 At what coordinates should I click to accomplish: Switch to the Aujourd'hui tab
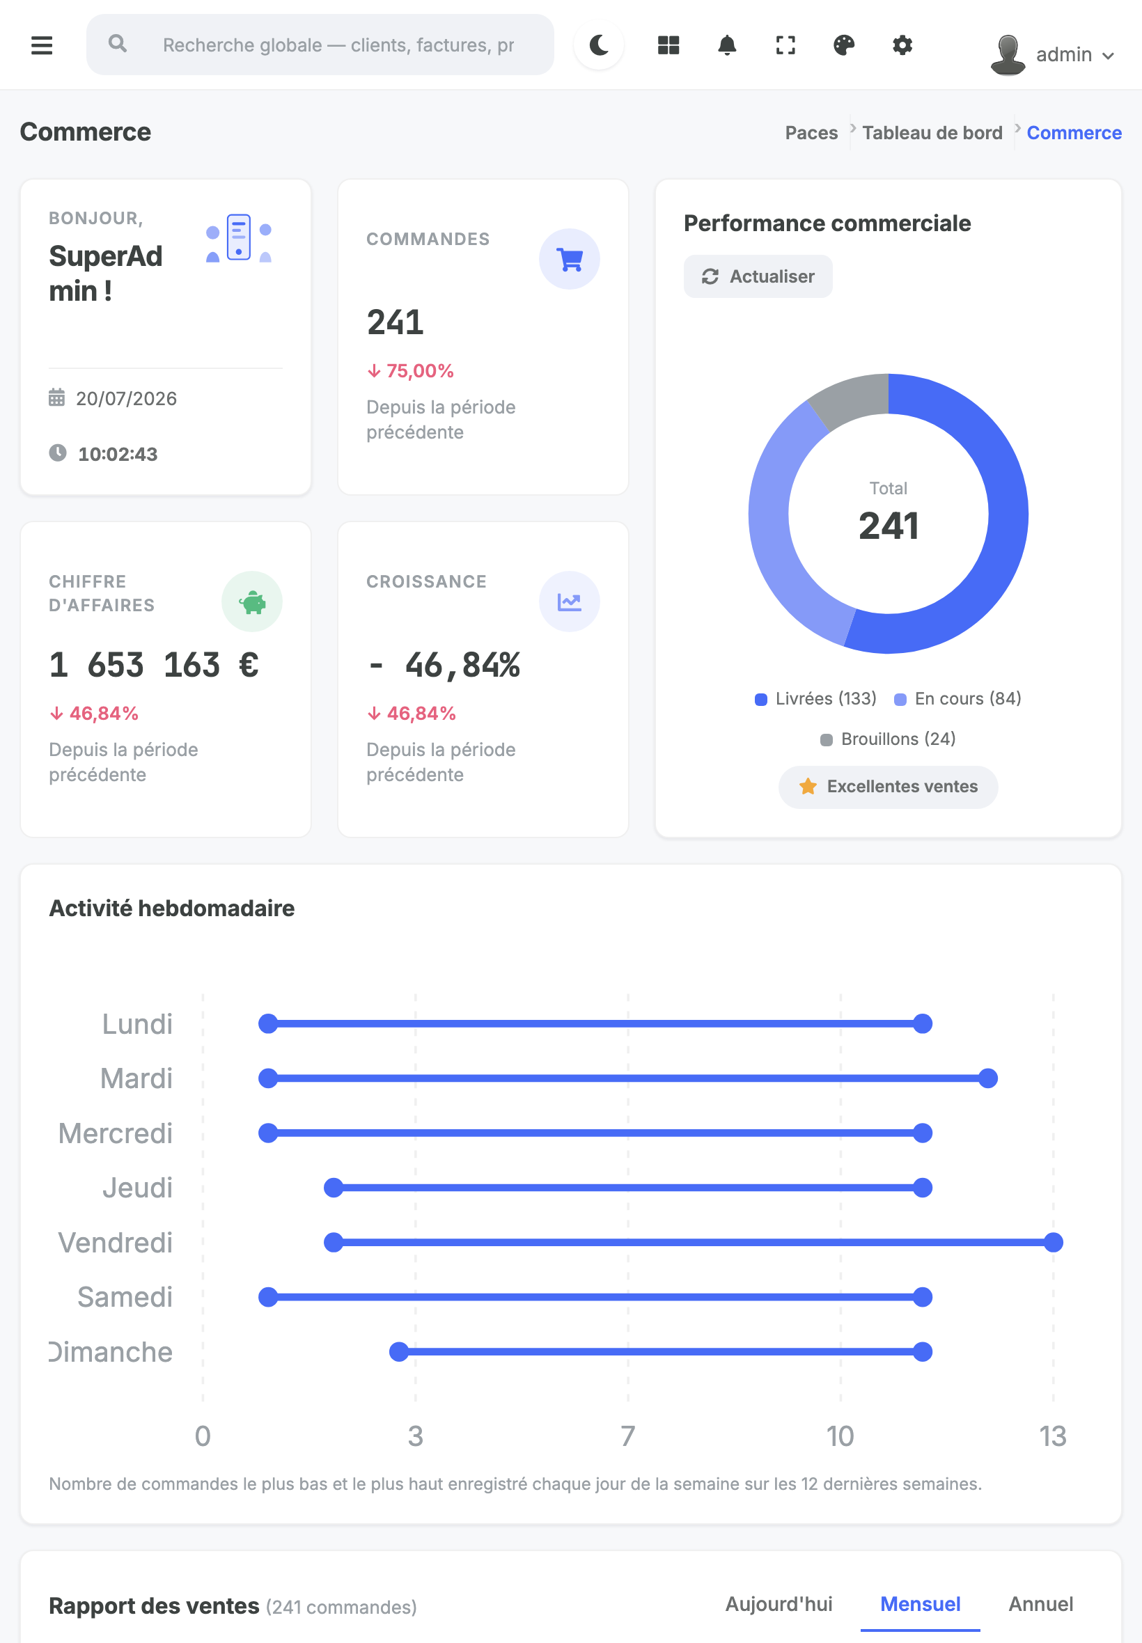pos(779,1605)
